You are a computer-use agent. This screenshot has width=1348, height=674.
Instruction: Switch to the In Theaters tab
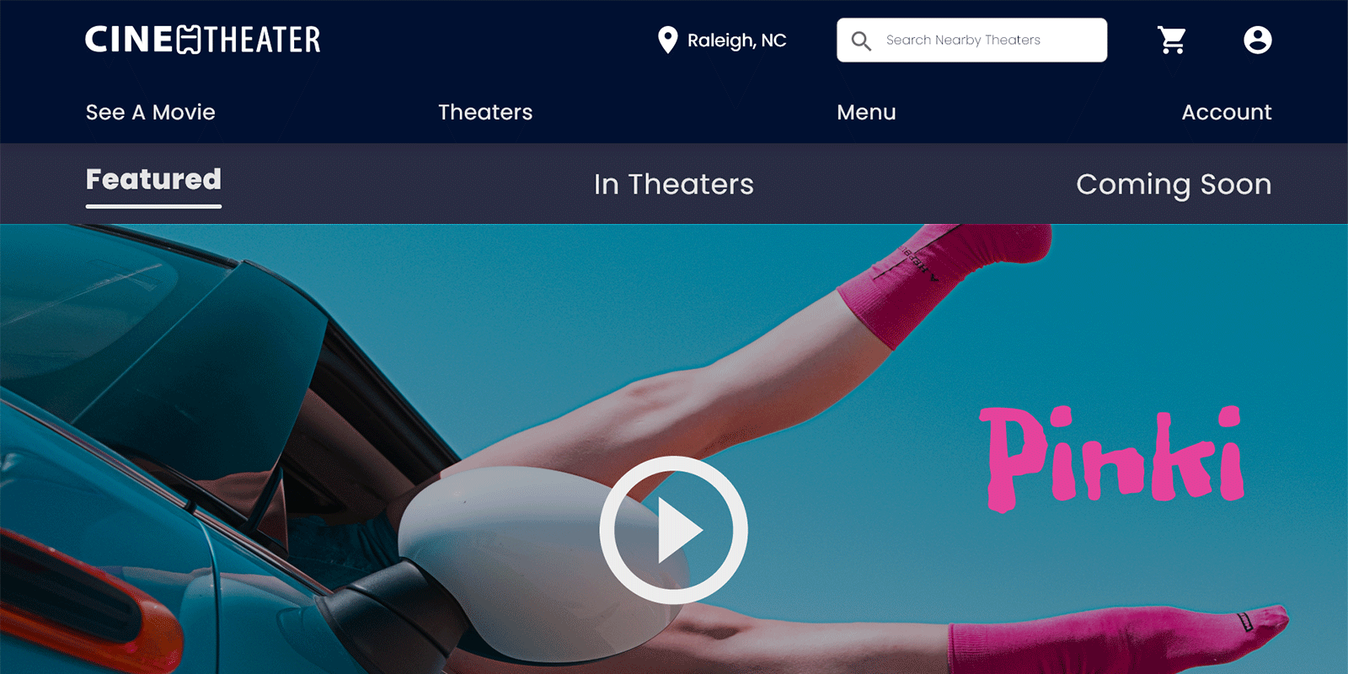[673, 185]
